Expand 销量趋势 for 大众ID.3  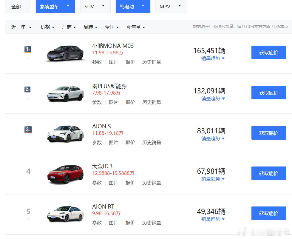coord(213,179)
